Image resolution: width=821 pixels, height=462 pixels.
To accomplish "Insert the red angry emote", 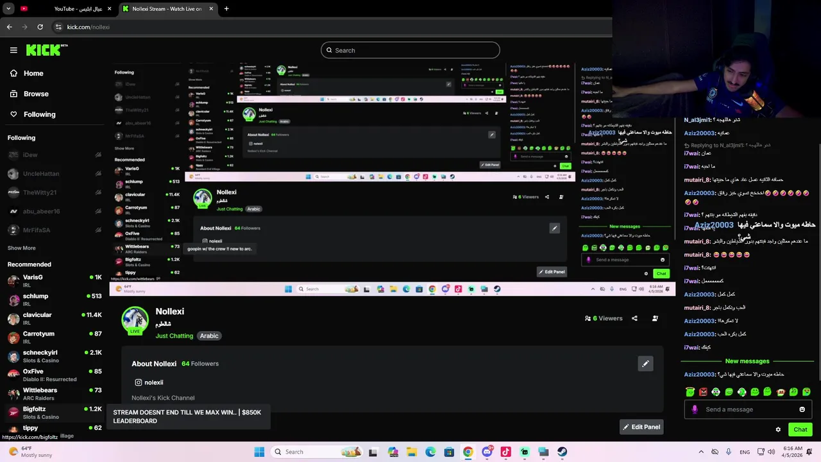I will (703, 391).
